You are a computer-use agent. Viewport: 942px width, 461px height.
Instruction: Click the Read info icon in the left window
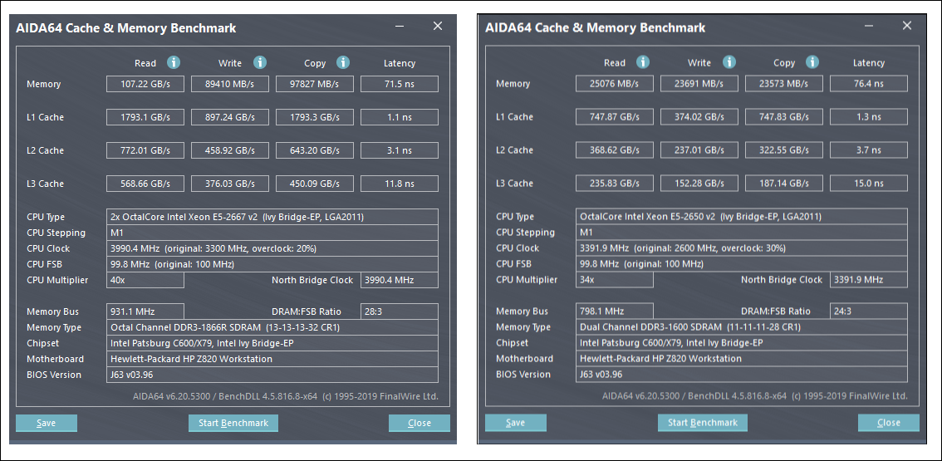point(174,63)
